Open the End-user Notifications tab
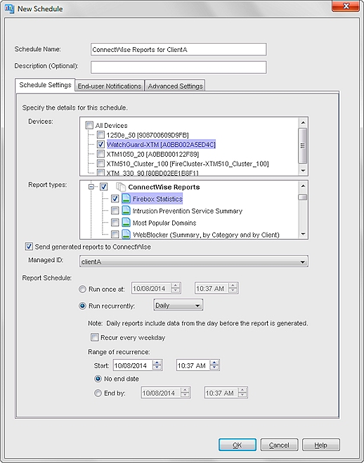The width and height of the screenshot is (364, 463). (x=110, y=86)
